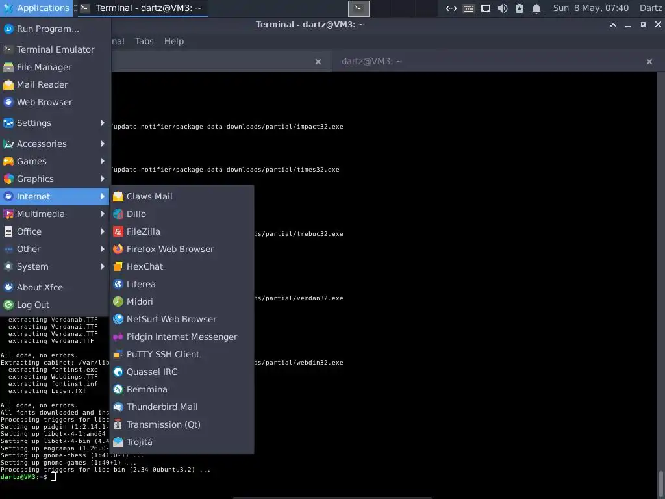
Task: Open Terminal Emulator from menu
Action: coord(55,49)
